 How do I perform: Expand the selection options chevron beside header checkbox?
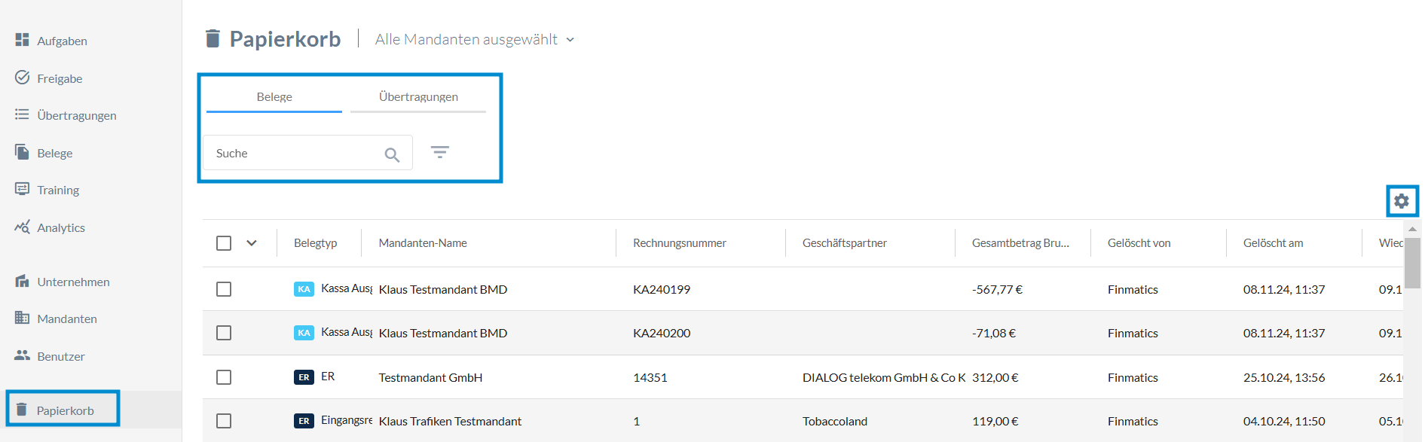[252, 243]
